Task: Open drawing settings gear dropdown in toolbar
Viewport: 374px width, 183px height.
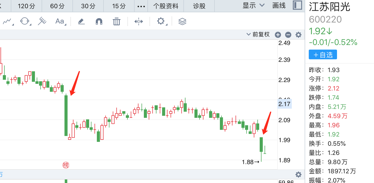Action: click(x=161, y=21)
